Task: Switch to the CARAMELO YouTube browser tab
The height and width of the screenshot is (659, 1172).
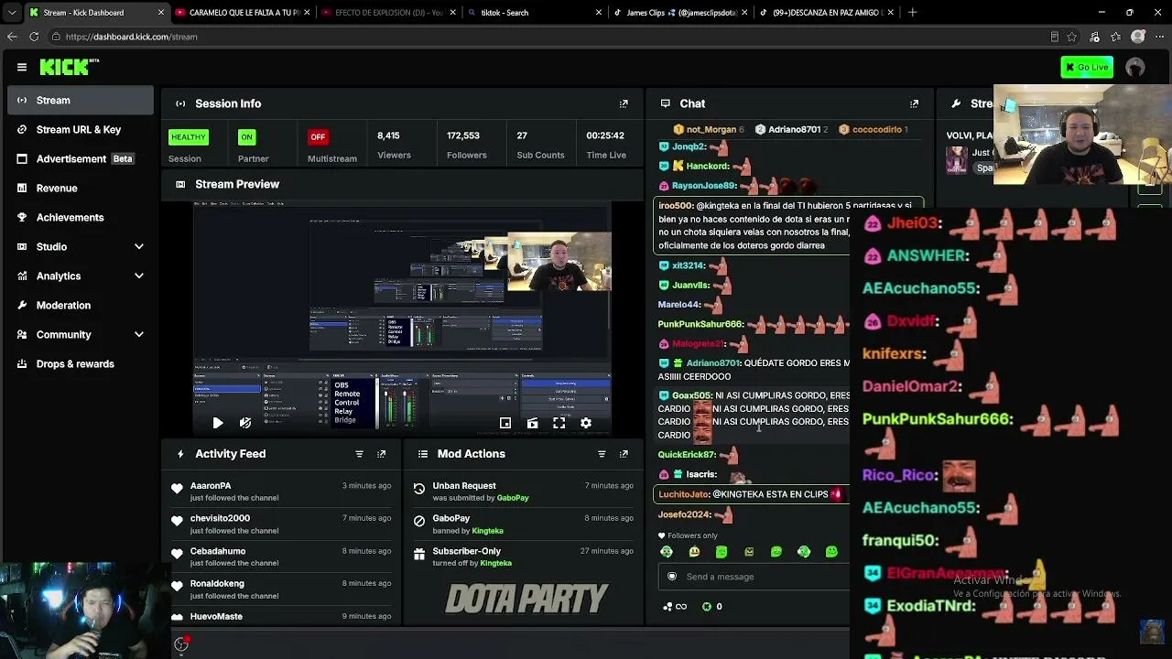Action: tap(243, 13)
